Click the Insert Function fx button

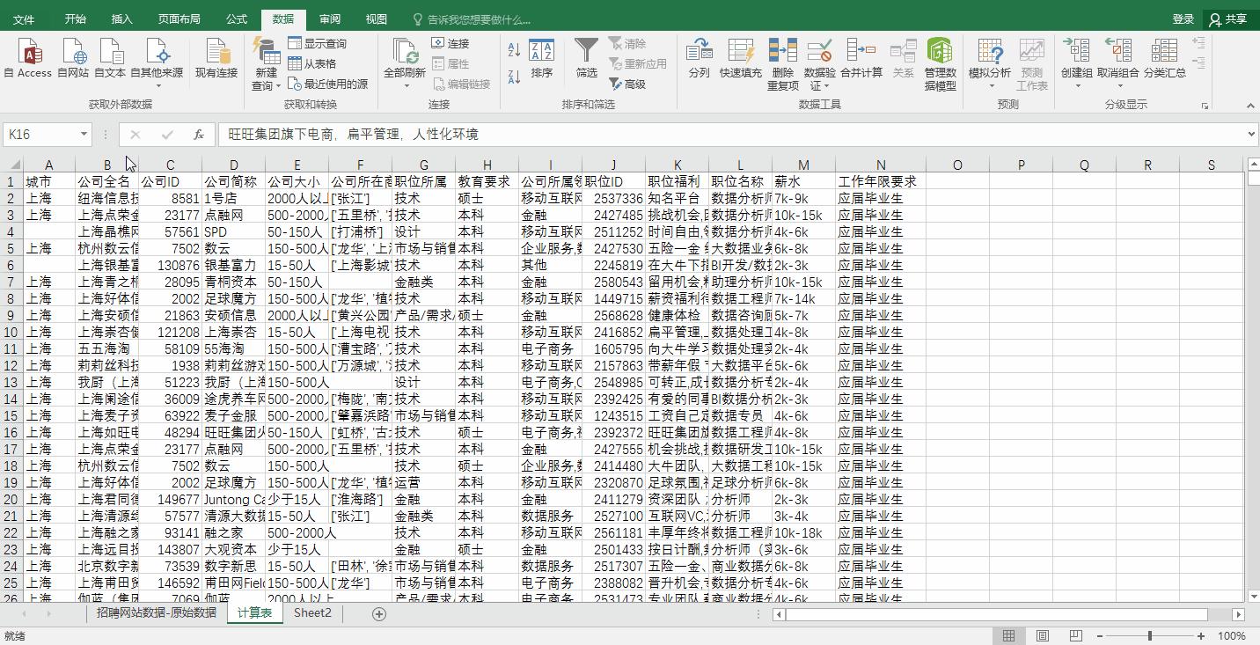point(199,135)
